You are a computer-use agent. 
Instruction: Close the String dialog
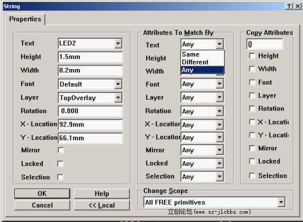pyautogui.click(x=297, y=6)
